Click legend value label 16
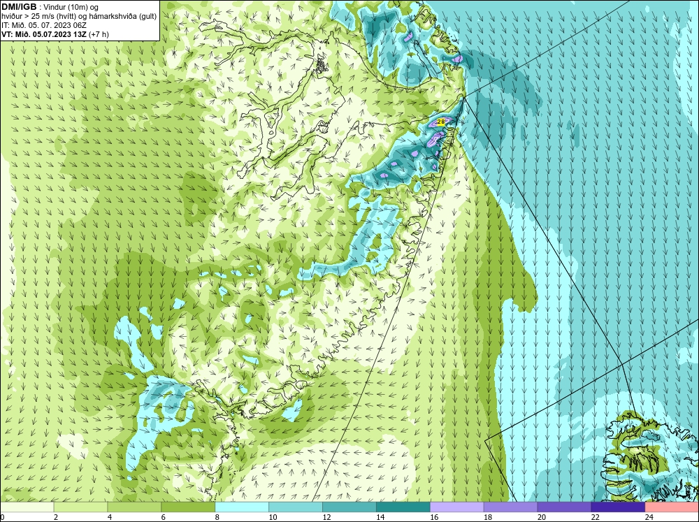 (x=434, y=517)
